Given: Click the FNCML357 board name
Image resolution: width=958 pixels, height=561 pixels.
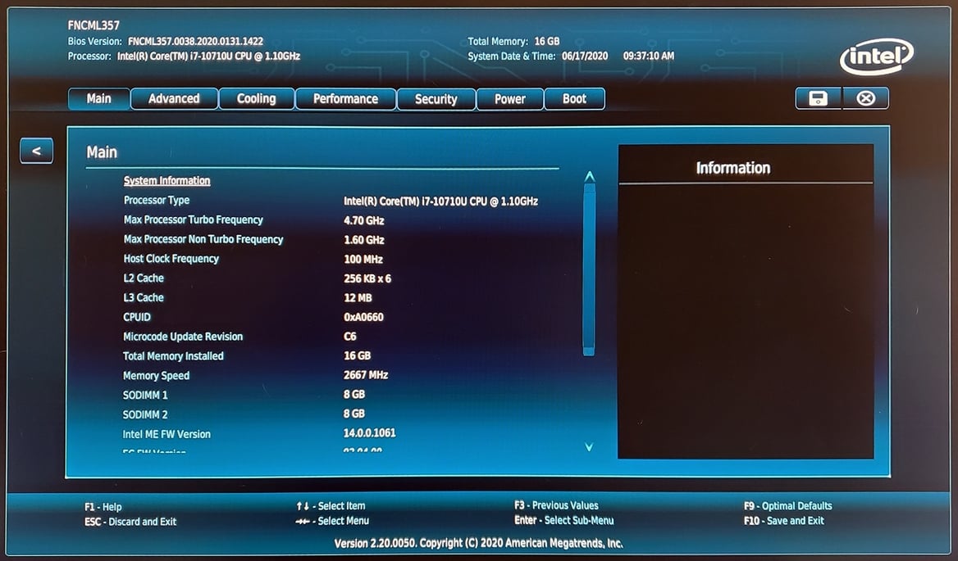Looking at the screenshot, I should [x=94, y=25].
